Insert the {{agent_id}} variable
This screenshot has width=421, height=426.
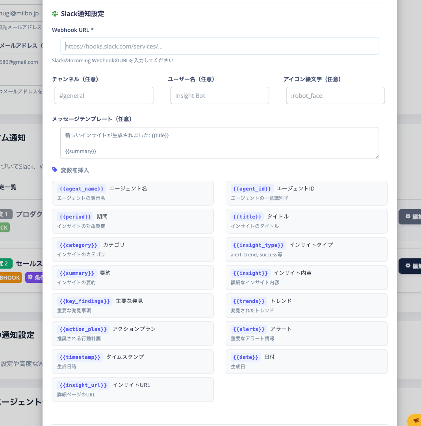[x=306, y=193]
